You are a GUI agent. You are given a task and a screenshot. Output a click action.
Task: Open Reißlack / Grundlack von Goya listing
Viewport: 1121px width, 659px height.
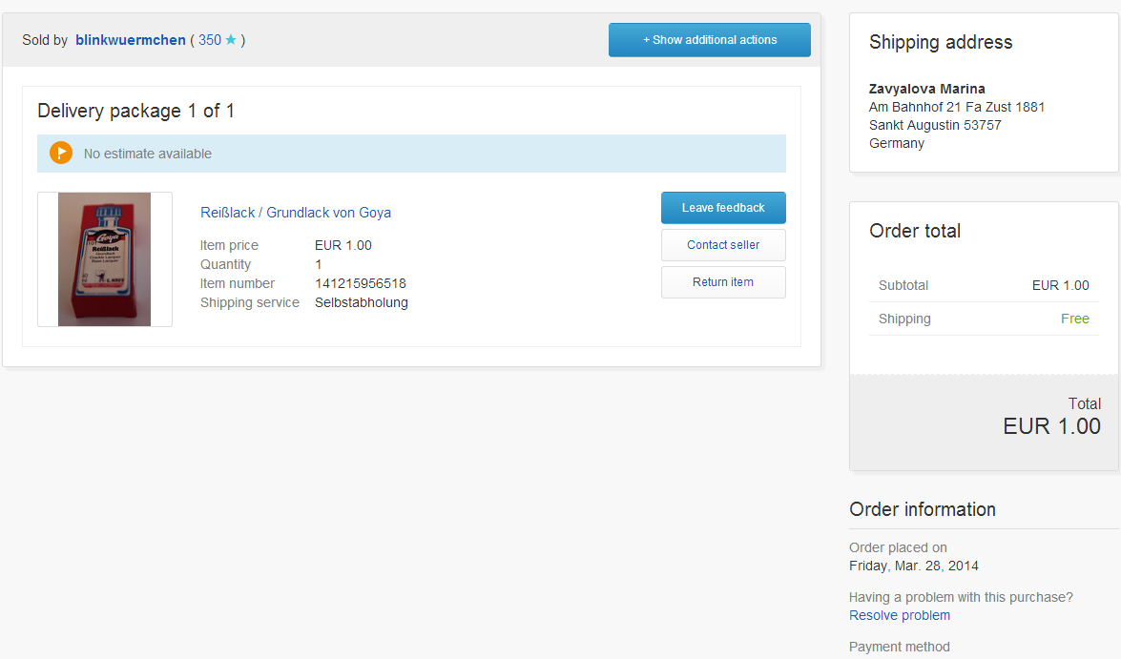point(296,213)
